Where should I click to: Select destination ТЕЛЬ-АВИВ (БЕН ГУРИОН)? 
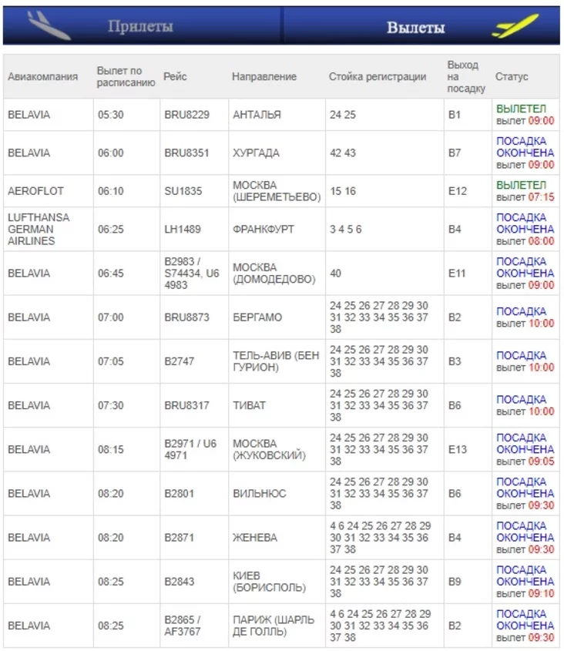(276, 361)
